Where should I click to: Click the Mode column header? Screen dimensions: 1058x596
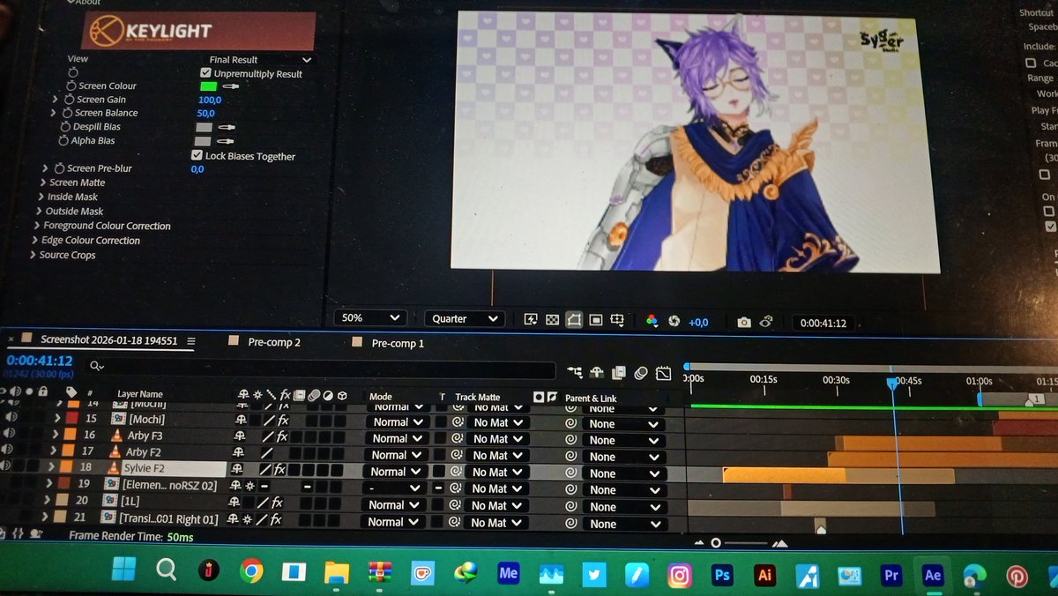(x=381, y=397)
